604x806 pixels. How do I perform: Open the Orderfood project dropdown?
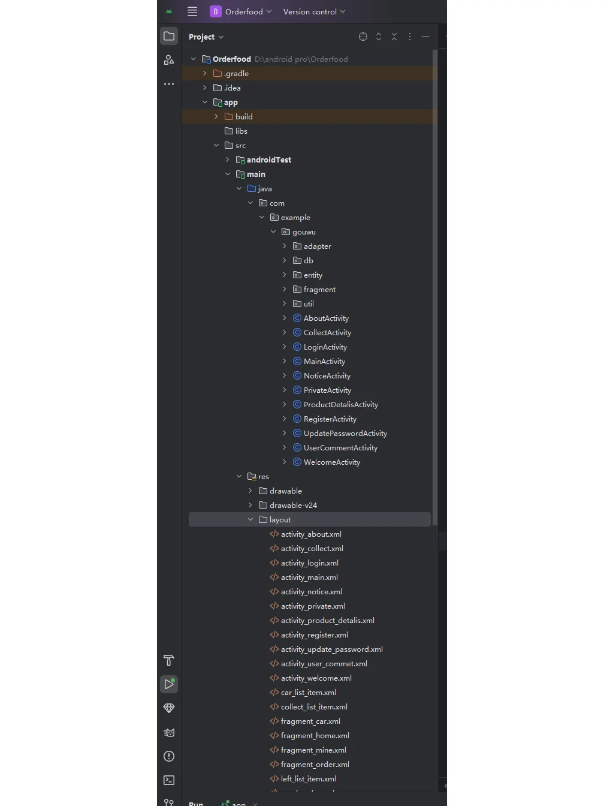[x=241, y=11]
